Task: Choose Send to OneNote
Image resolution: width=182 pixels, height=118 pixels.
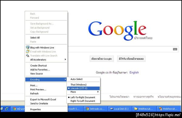Action: tap(46, 104)
